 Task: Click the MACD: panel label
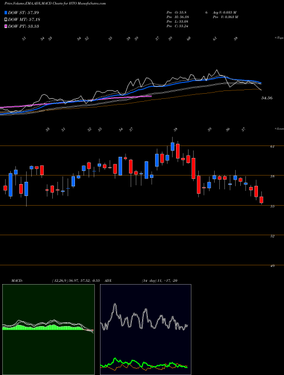pos(17,281)
